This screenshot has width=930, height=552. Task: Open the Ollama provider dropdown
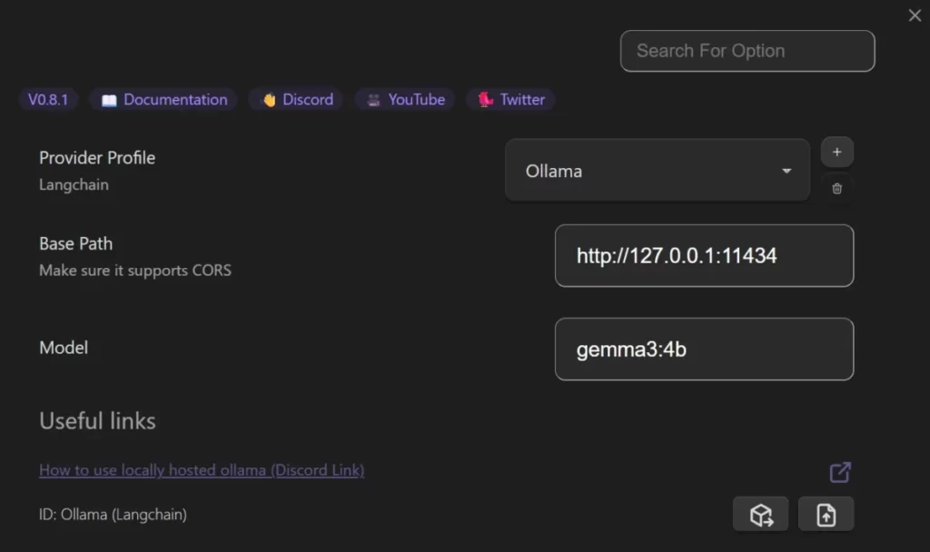(656, 170)
